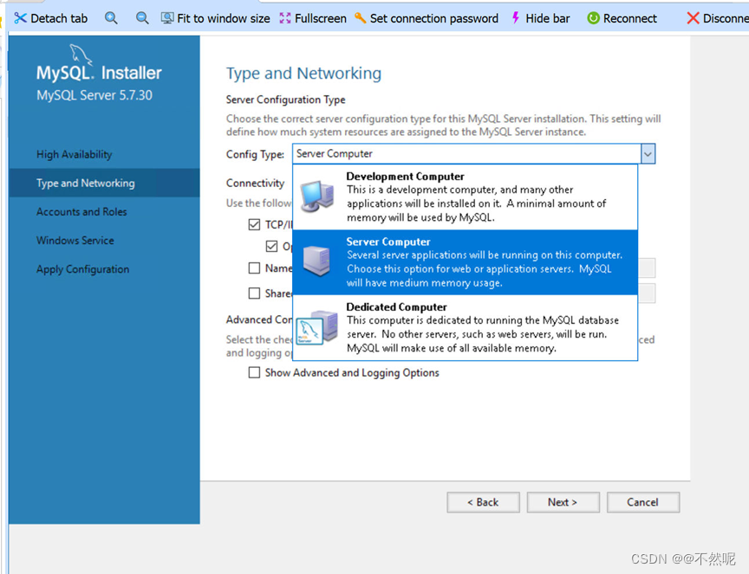749x574 pixels.
Task: Click the Detach tab label
Action: click(59, 18)
